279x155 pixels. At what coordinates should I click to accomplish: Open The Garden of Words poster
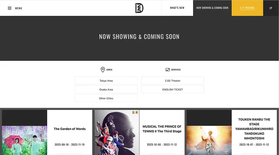[25, 140]
